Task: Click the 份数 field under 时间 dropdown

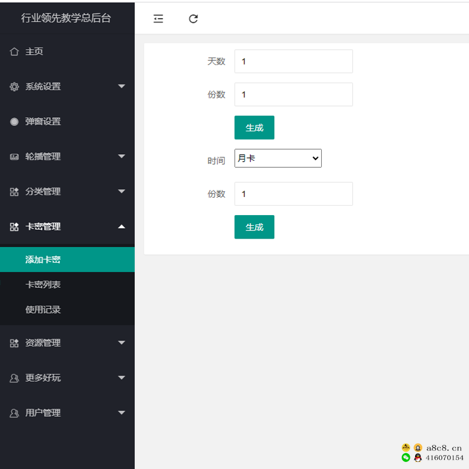Action: [294, 194]
